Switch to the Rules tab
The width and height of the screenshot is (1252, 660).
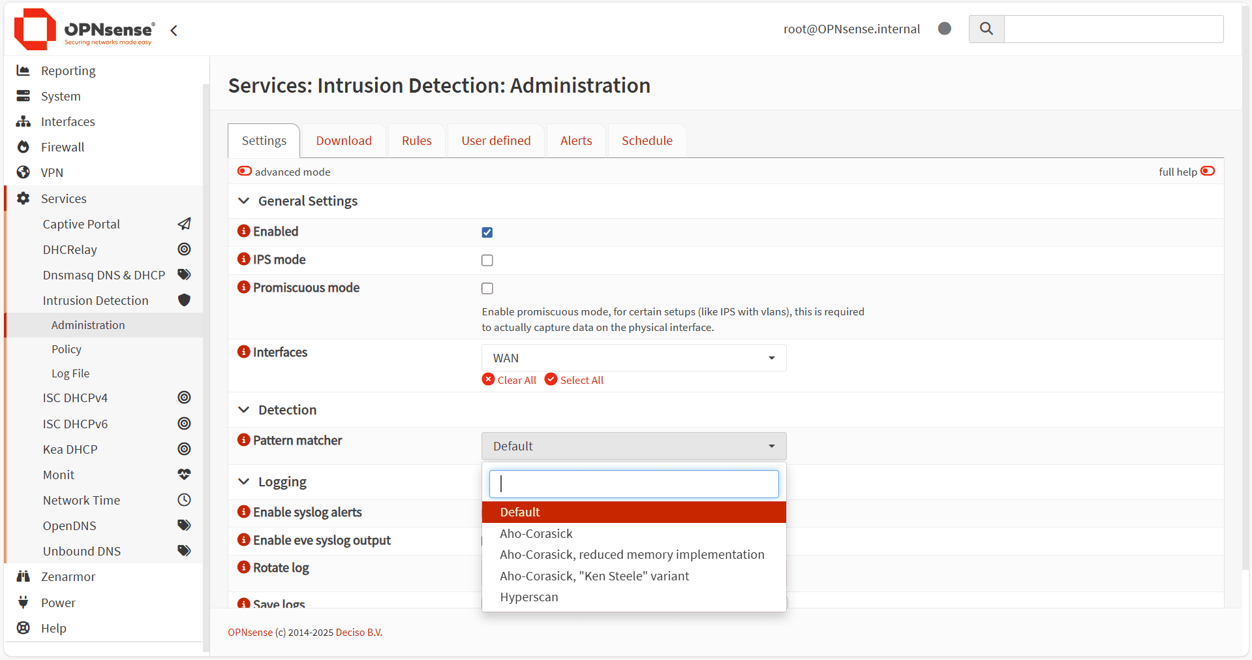(416, 141)
